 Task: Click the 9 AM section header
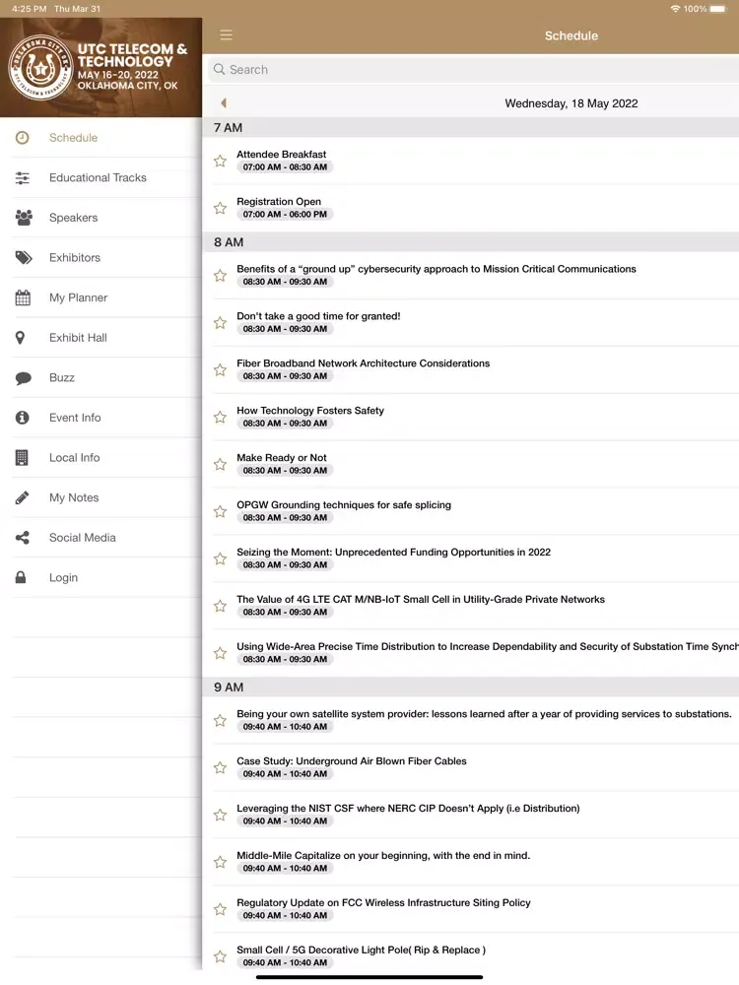tap(471, 687)
